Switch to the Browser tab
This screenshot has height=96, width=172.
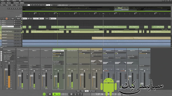tap(9, 3)
